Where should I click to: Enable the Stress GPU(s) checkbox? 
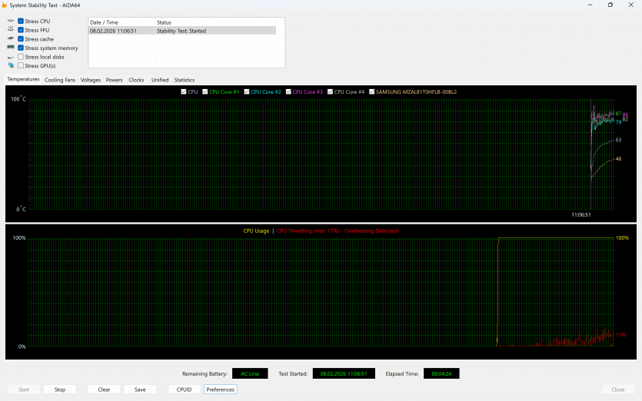click(x=21, y=65)
